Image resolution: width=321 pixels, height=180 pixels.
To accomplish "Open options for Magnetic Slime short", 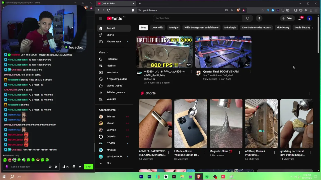I will [239, 152].
